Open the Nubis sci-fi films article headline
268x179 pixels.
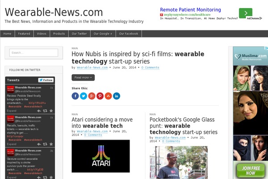pyautogui.click(x=138, y=58)
